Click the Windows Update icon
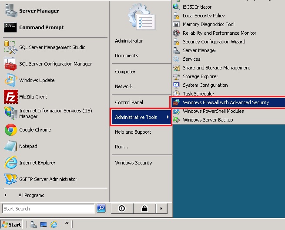The width and height of the screenshot is (285, 230). (x=11, y=80)
